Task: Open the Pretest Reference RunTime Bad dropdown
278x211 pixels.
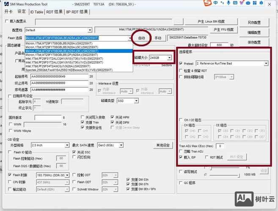Action: (x=266, y=63)
